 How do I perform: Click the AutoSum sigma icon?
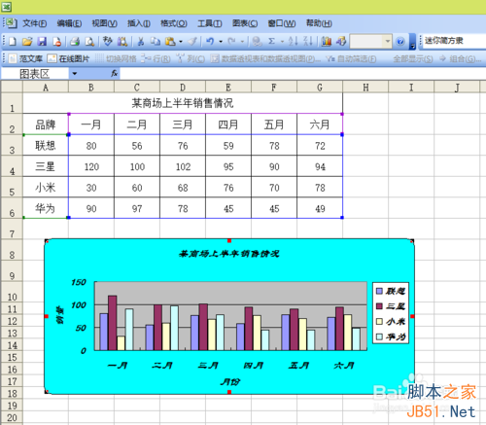coord(272,42)
